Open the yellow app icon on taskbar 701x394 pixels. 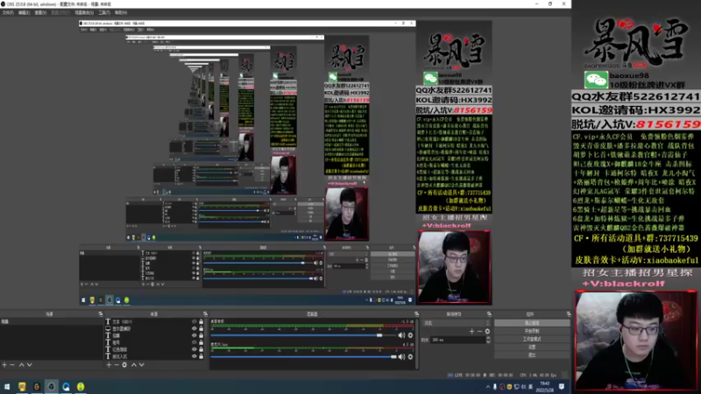point(22,387)
